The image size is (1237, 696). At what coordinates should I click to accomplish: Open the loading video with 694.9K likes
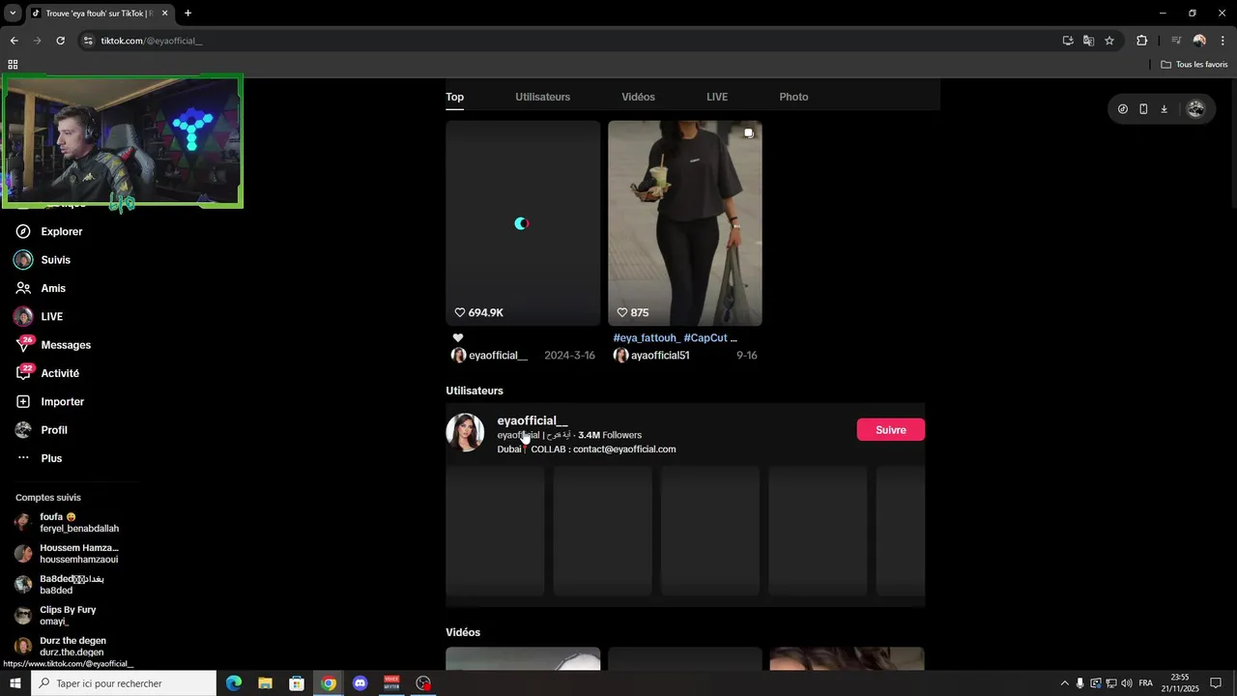click(523, 223)
